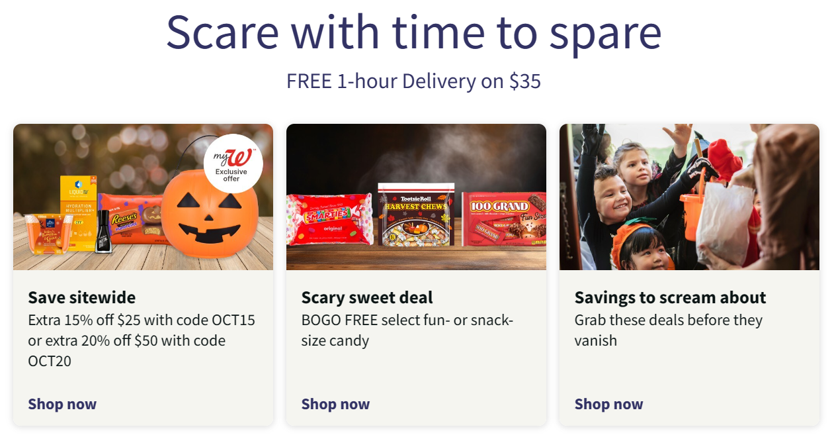This screenshot has height=439, width=832.
Task: Open Shop now under Scary sweet deal
Action: [x=335, y=404]
